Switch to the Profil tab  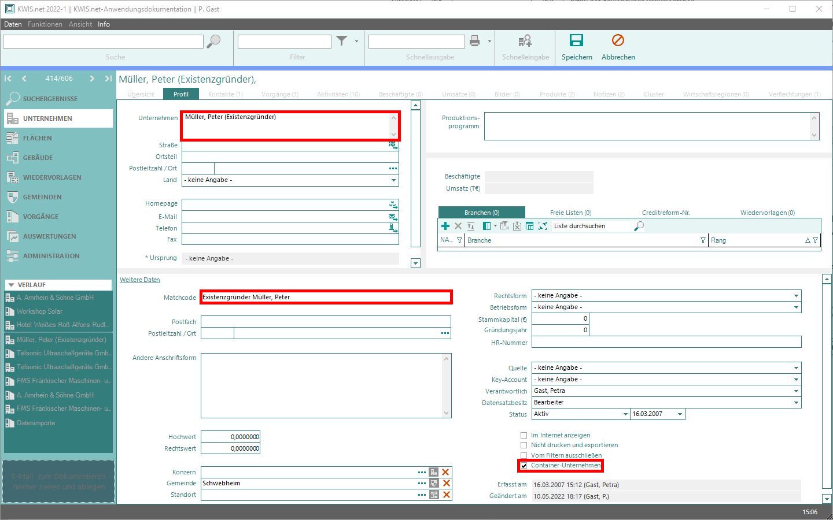(x=181, y=94)
